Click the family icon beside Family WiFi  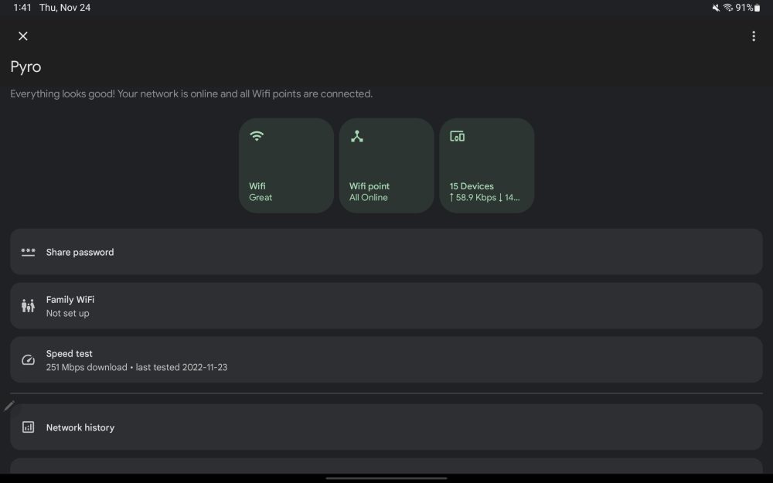click(29, 306)
